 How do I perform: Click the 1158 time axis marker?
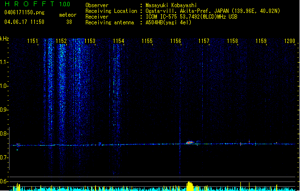coord(232,41)
